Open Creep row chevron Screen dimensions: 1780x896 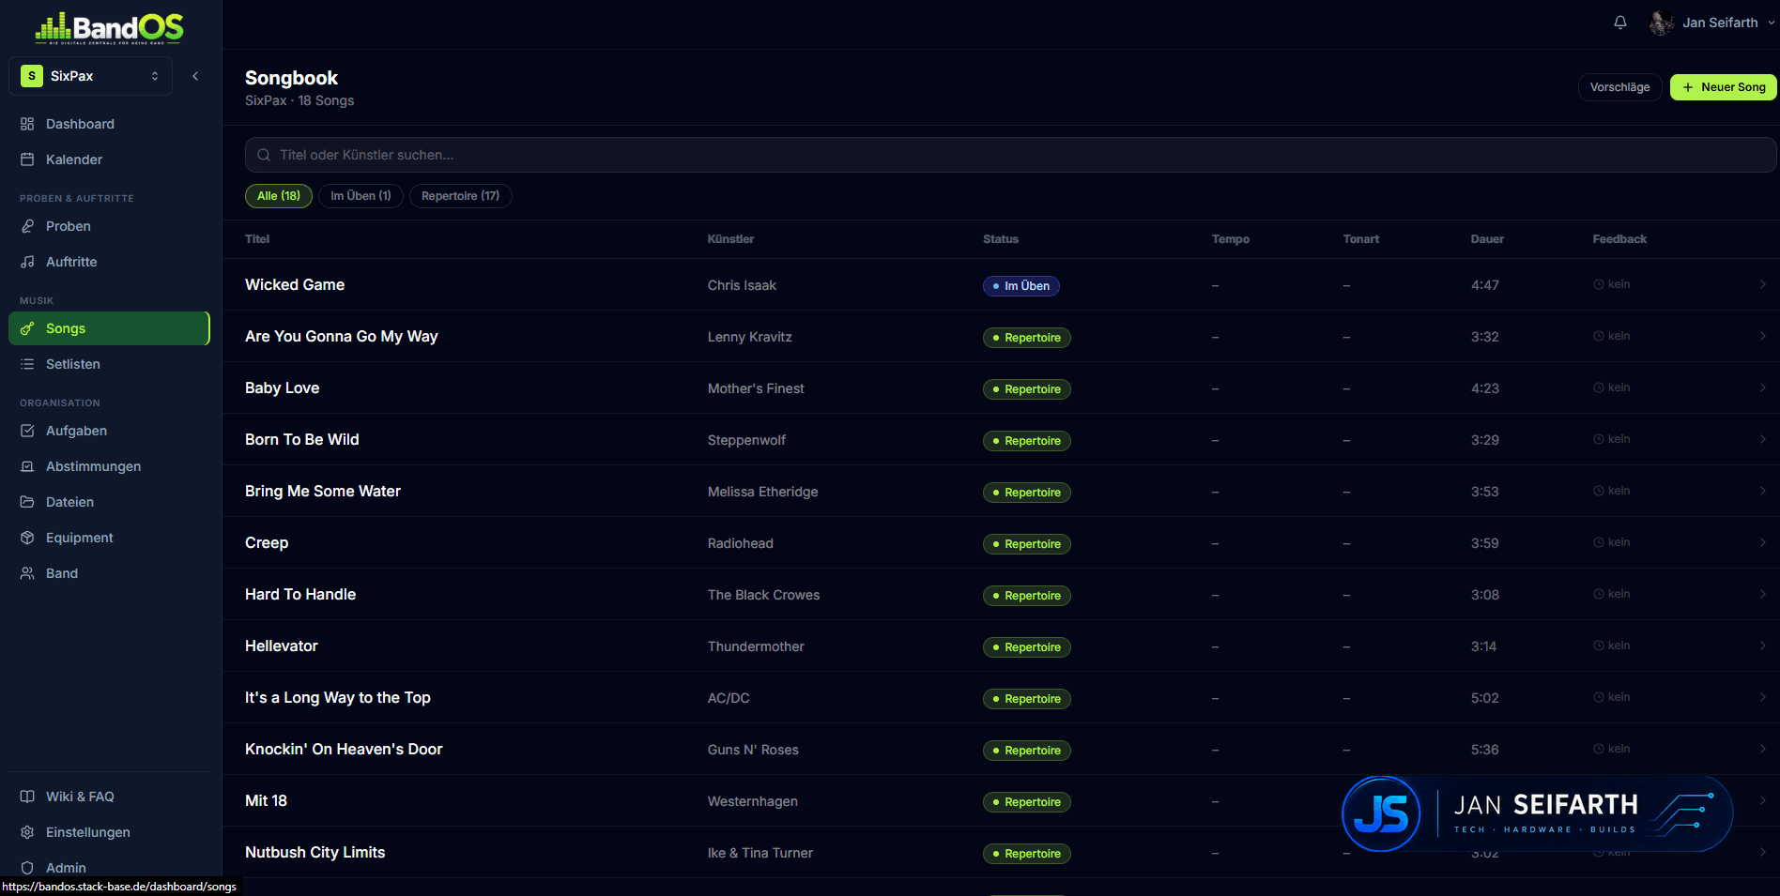pos(1762,542)
